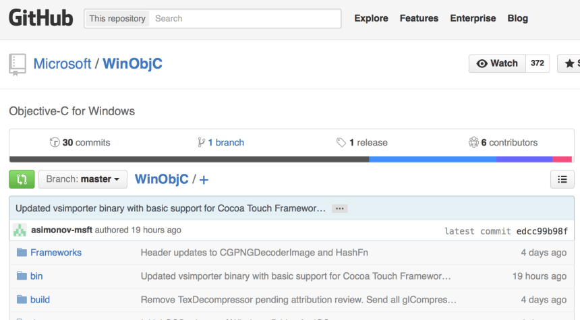Click the bin folder icon
This screenshot has width=580, height=320.
[22, 276]
